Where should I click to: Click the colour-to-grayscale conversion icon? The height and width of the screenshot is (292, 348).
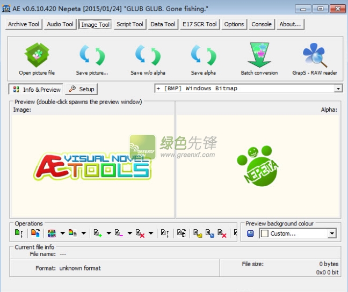click(x=73, y=233)
